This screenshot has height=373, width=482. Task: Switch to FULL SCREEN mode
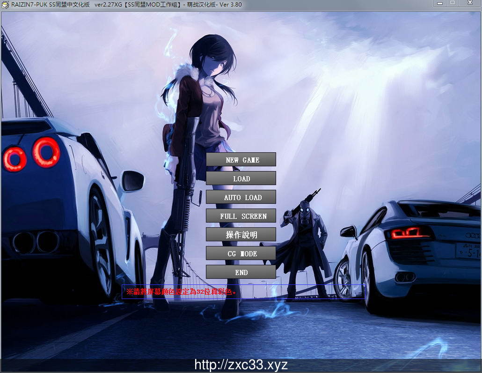tap(241, 216)
